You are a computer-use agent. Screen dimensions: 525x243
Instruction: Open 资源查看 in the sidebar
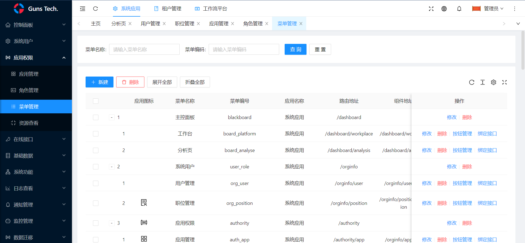pos(36,123)
